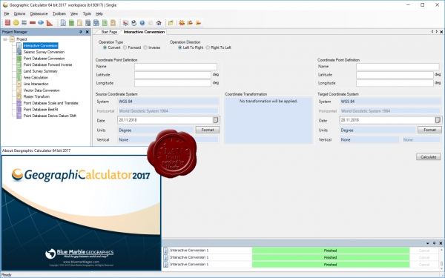Open the source Date calendar picker
This screenshot has width=445, height=278.
coord(215,120)
